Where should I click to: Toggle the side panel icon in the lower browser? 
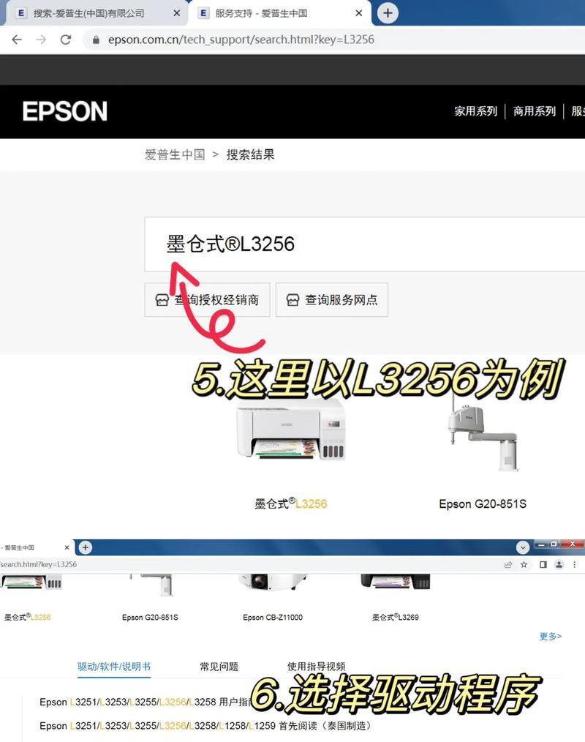[x=543, y=564]
